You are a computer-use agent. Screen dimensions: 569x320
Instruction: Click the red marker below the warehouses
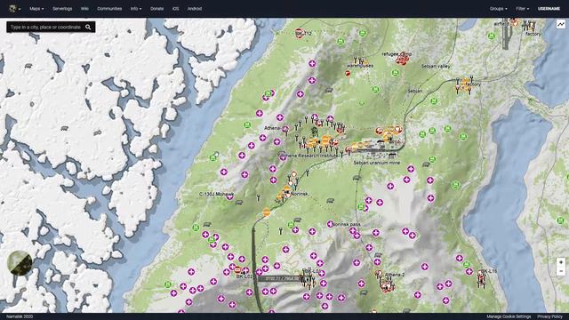348,74
